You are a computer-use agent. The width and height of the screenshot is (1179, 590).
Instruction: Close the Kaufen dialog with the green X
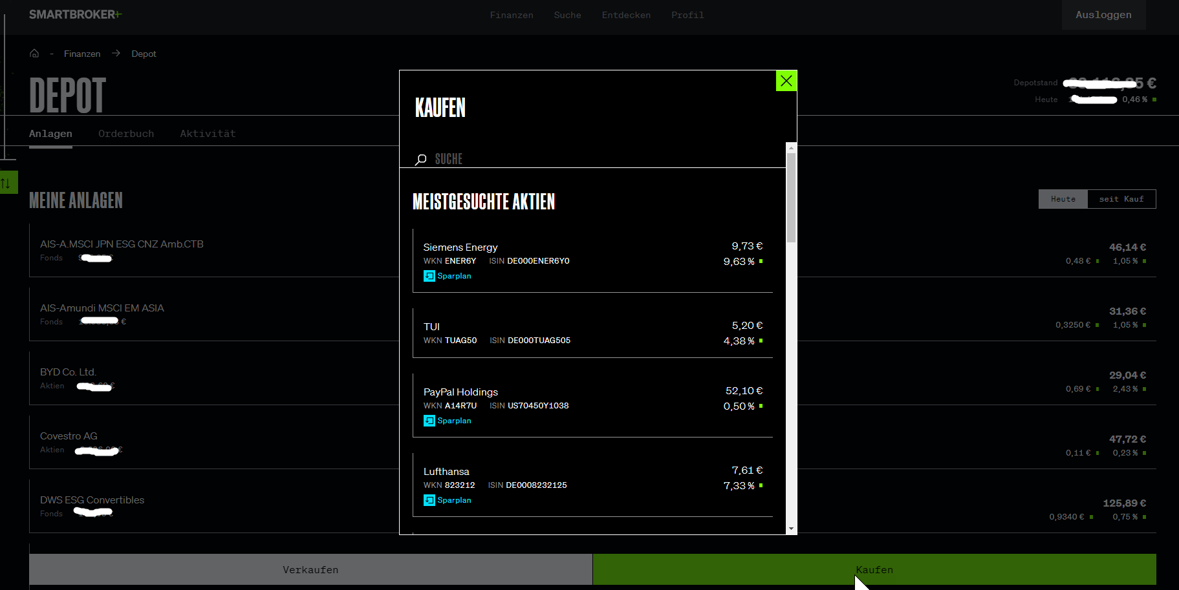pos(786,81)
